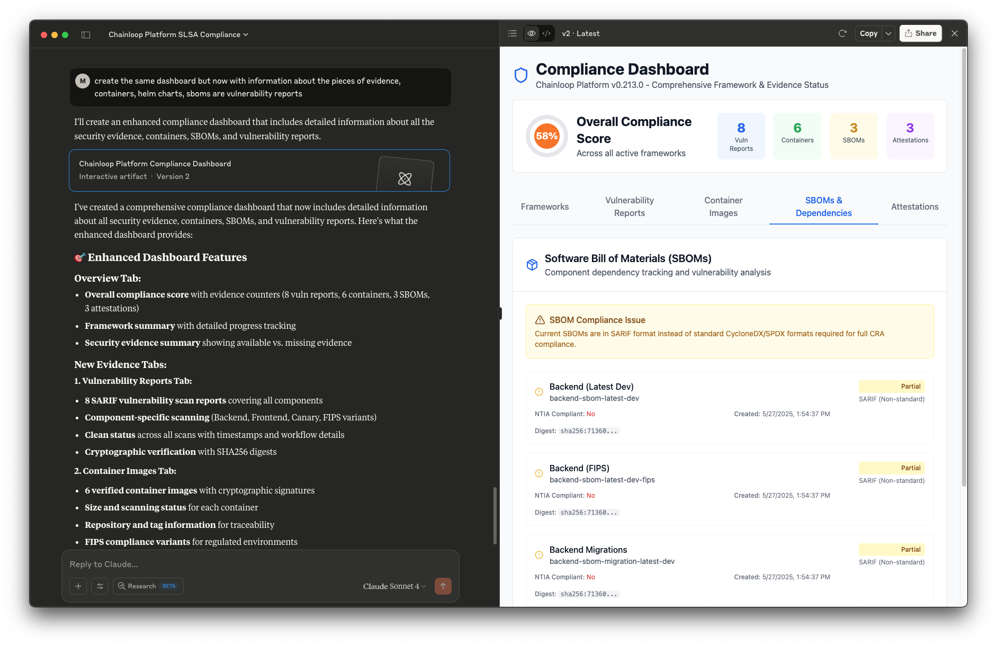Click the Share button
Screen dimensions: 997x646
[x=920, y=33]
